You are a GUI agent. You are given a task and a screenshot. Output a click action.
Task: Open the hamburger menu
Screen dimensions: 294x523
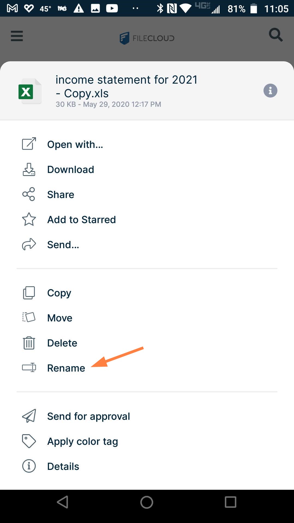point(17,36)
